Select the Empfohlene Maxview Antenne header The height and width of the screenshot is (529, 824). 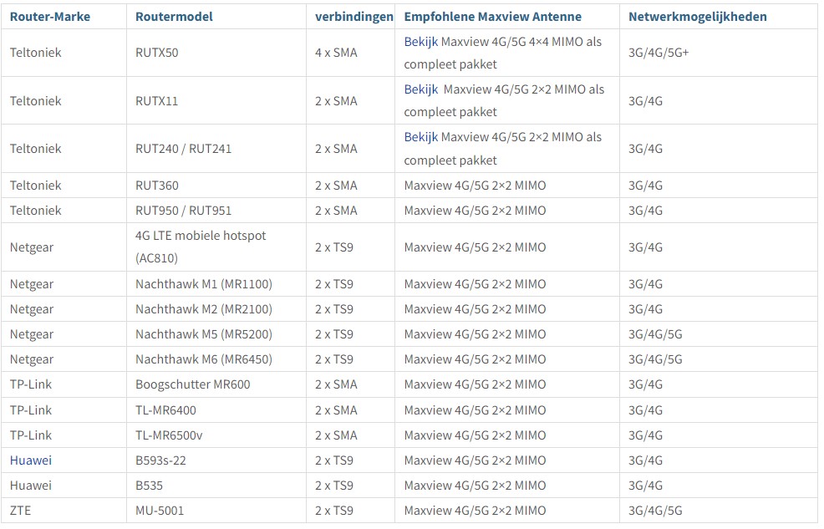[492, 16]
